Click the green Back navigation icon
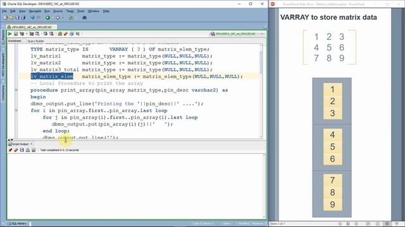 47,18
